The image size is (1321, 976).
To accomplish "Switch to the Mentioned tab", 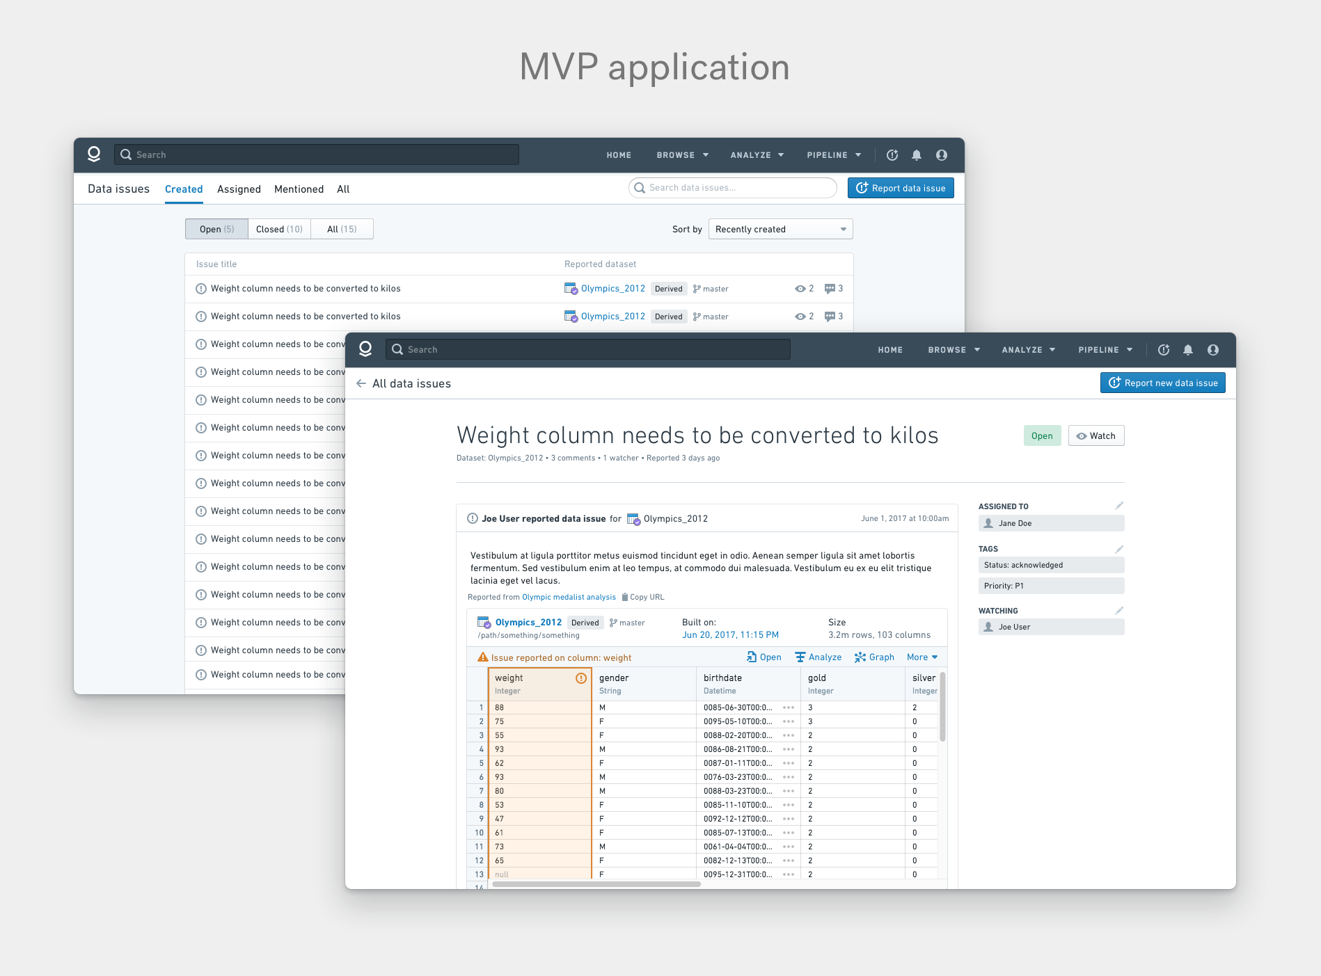I will click(299, 189).
